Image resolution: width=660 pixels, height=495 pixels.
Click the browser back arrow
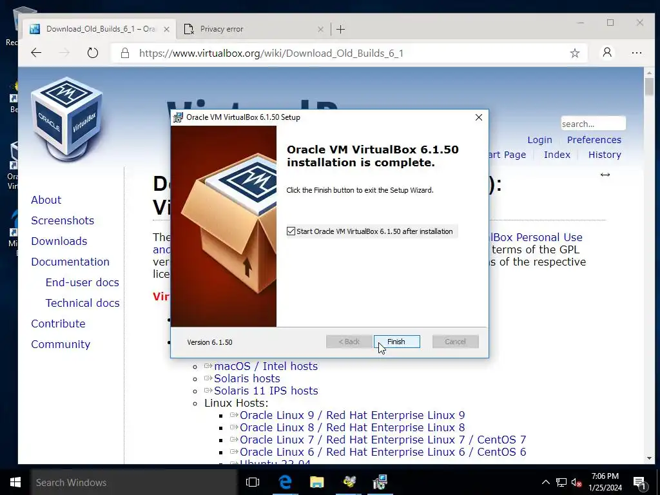36,53
